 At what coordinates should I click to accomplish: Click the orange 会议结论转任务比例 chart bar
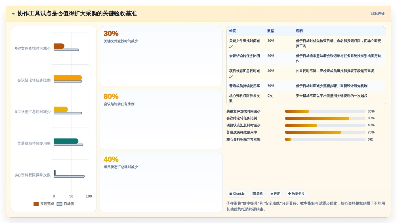pyautogui.click(x=68, y=78)
